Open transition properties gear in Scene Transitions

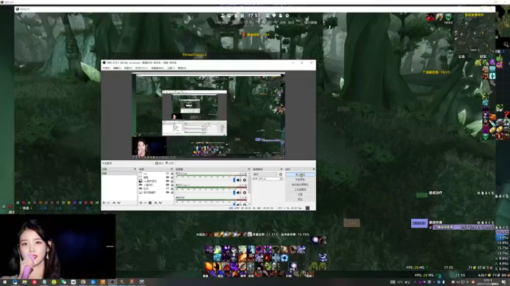(280, 174)
